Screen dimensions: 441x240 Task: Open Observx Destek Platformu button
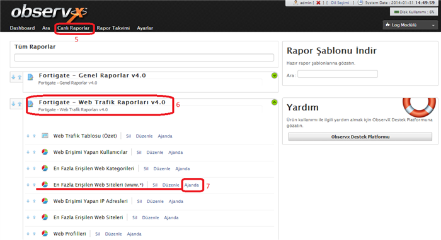coord(360,137)
